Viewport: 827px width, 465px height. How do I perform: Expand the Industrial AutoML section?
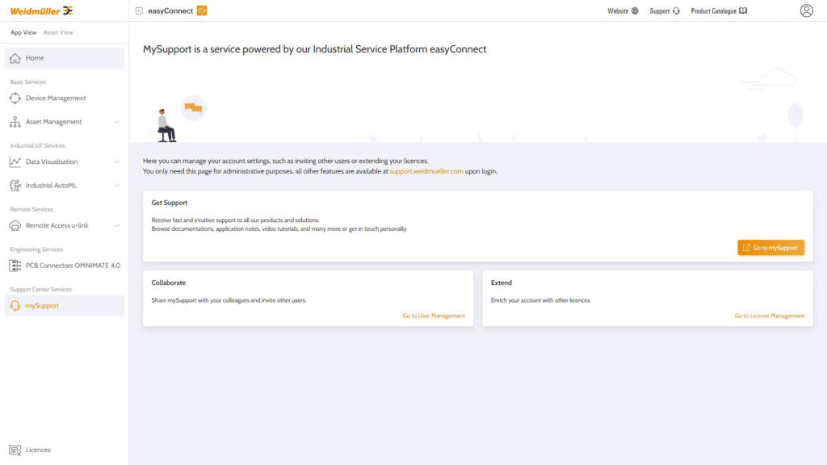[x=116, y=186]
